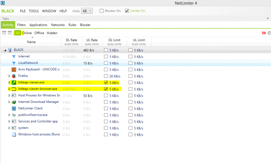Click the hitleap-viewer-browser.exe icon
Viewport: 271px width, 163px height.
click(14, 89)
